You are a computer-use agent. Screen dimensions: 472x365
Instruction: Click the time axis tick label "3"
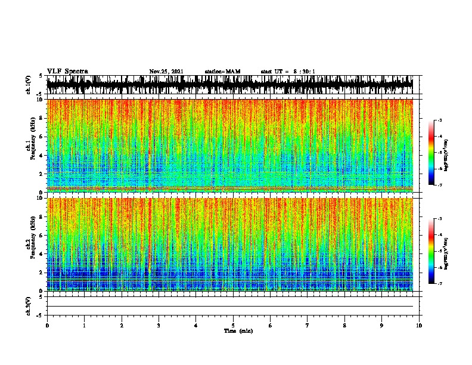159,326
